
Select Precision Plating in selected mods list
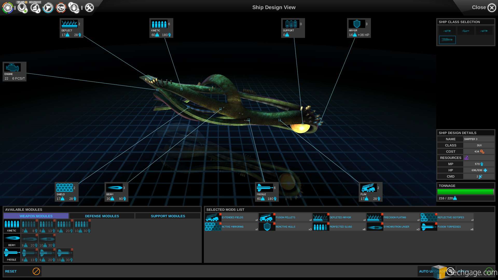coord(393,218)
